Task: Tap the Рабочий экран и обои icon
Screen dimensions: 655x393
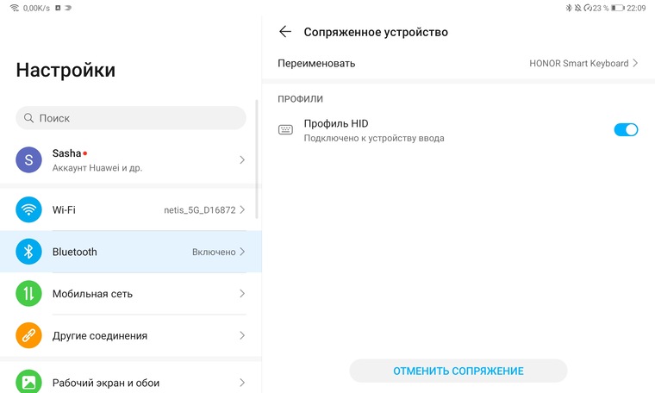Action: click(28, 381)
